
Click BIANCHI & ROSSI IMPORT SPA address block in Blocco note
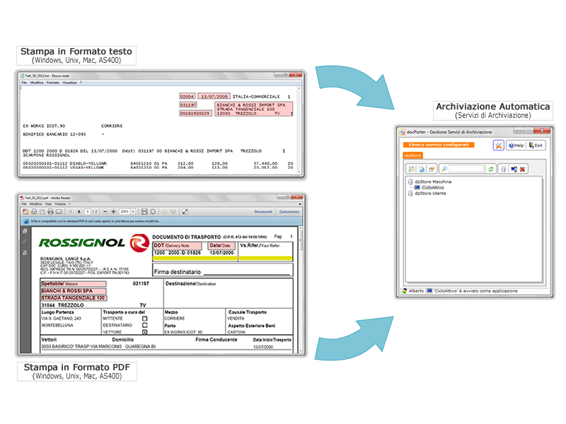(x=254, y=109)
